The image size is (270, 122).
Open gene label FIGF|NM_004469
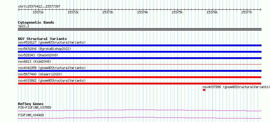(31, 115)
